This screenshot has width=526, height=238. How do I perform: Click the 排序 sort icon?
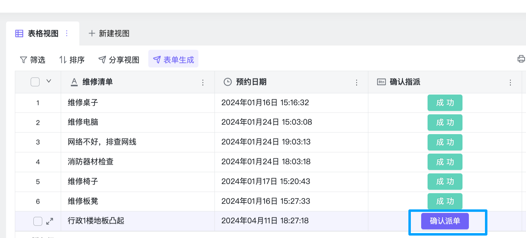(x=63, y=60)
